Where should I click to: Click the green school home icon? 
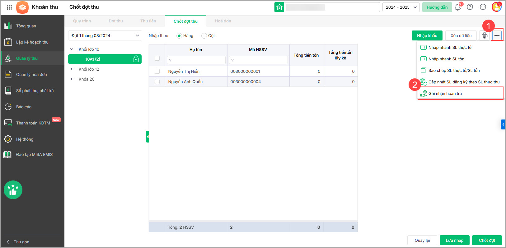(279, 7)
